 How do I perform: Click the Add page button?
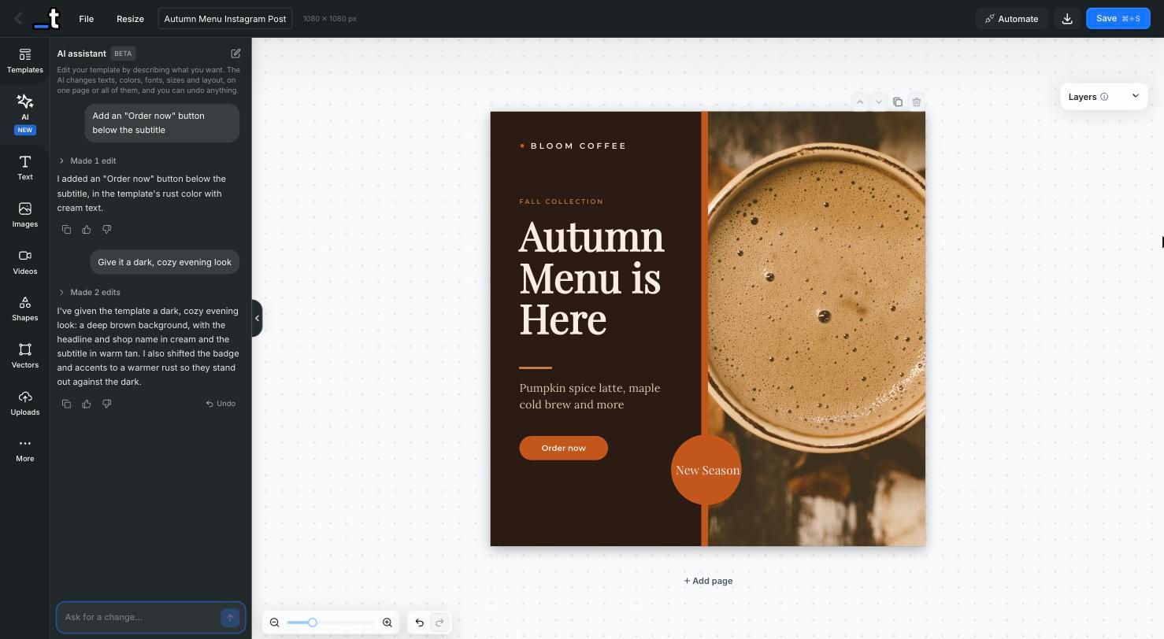tap(708, 581)
